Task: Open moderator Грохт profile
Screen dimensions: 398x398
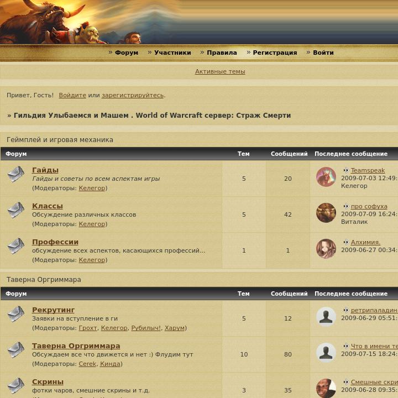Action: pyautogui.click(x=88, y=328)
